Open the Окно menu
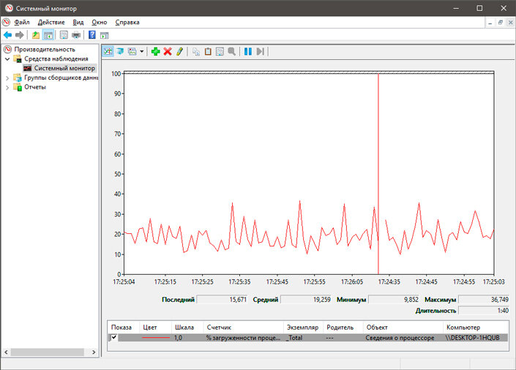 pyautogui.click(x=100, y=23)
